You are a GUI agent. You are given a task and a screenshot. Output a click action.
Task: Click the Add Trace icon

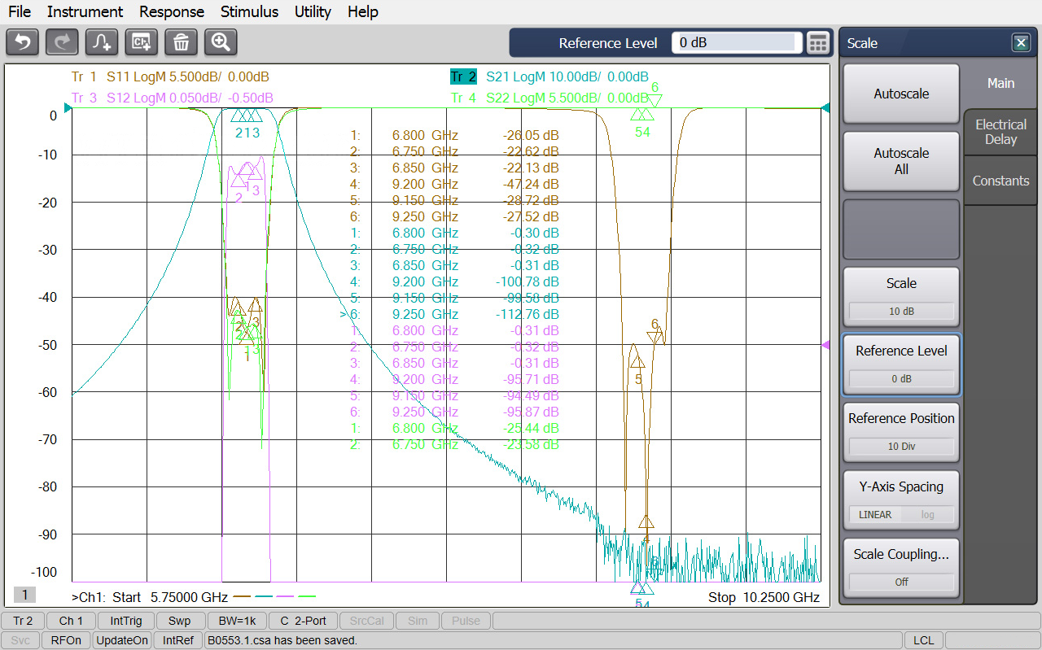tap(102, 42)
